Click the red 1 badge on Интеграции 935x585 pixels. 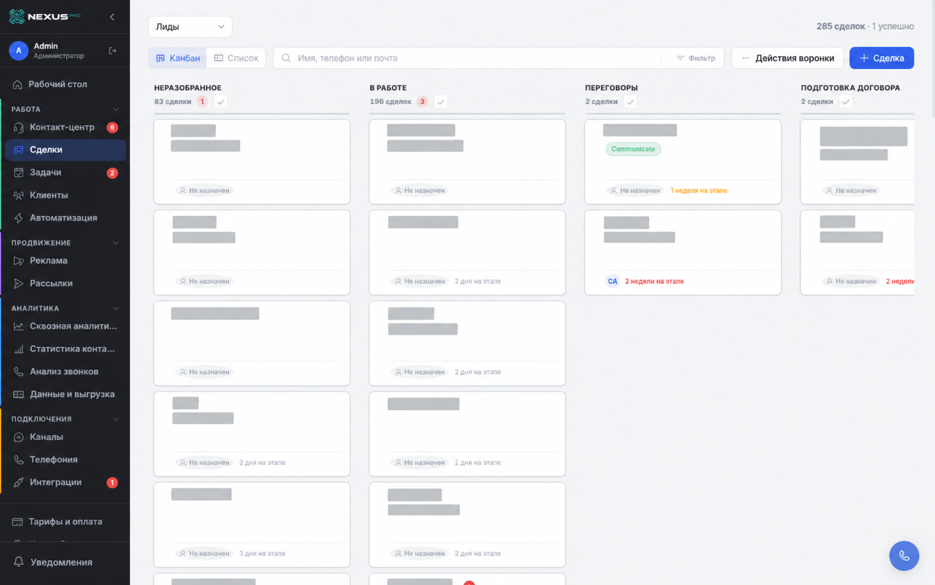[x=112, y=482]
